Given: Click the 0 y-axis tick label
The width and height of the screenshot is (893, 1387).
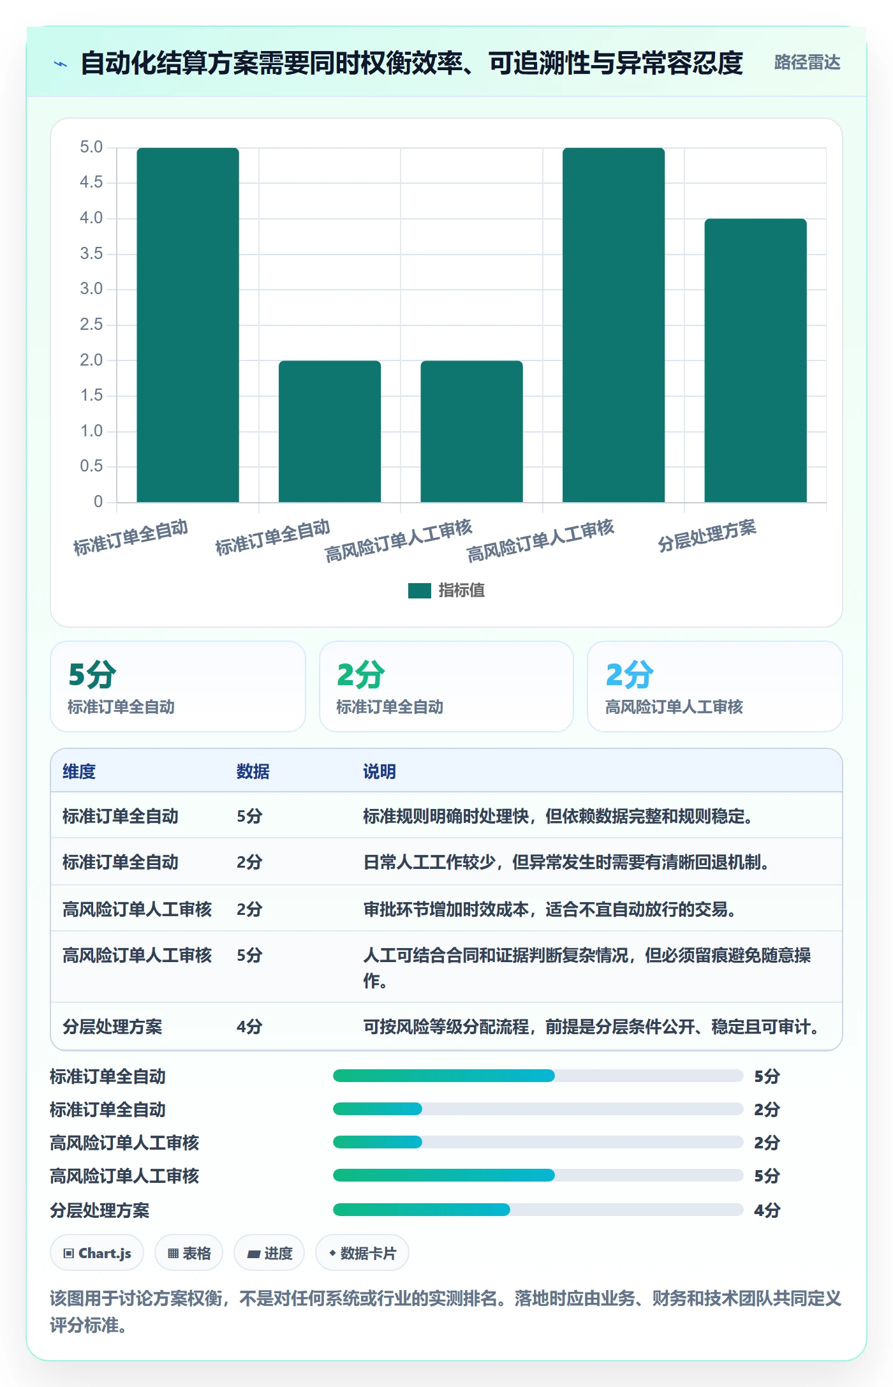Looking at the screenshot, I should [98, 501].
